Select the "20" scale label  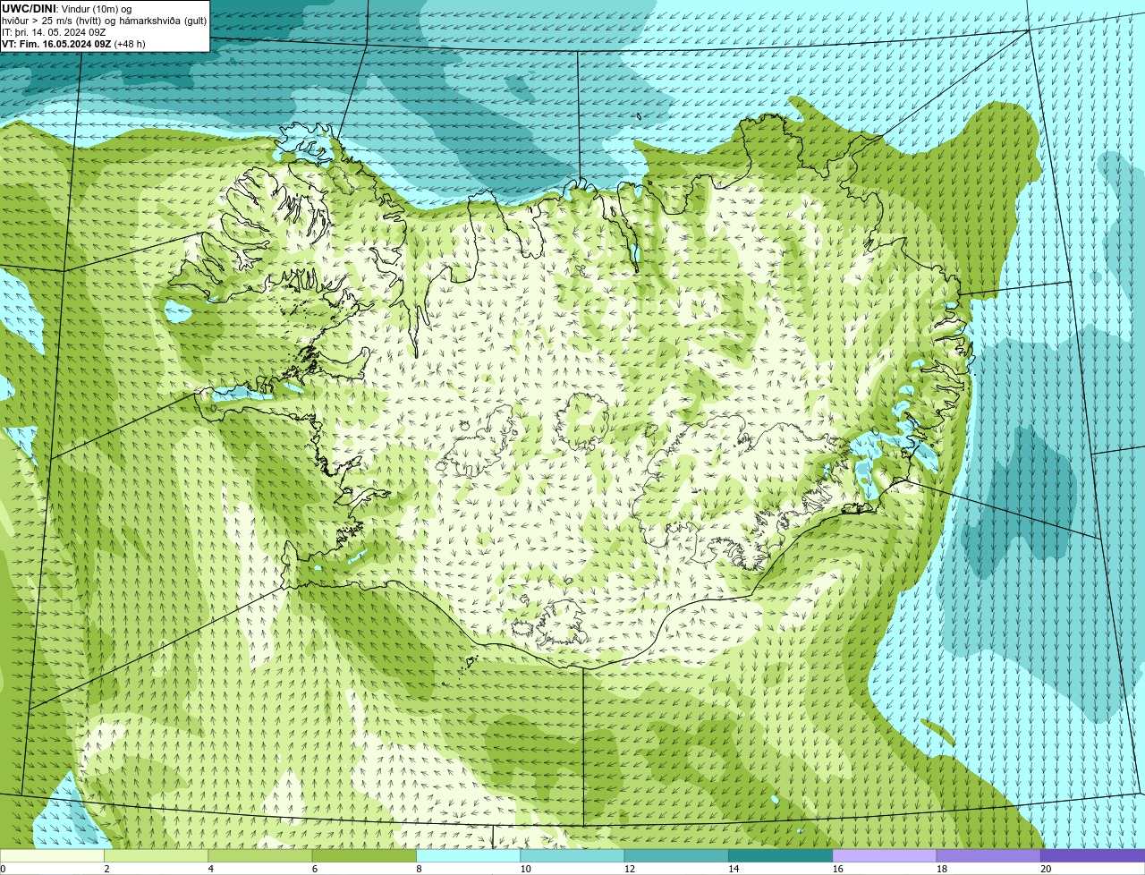(1046, 869)
